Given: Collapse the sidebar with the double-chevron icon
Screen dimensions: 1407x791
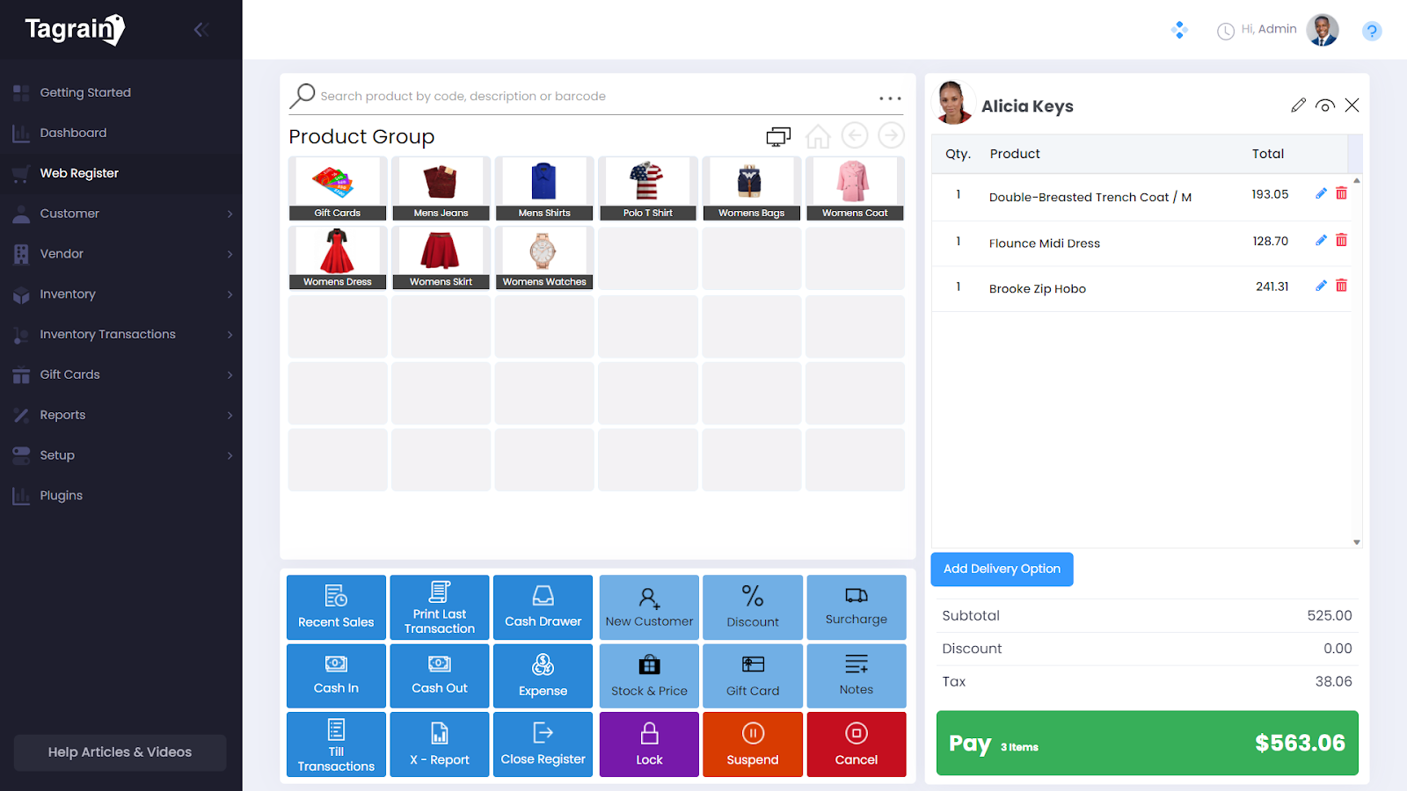Looking at the screenshot, I should [200, 30].
